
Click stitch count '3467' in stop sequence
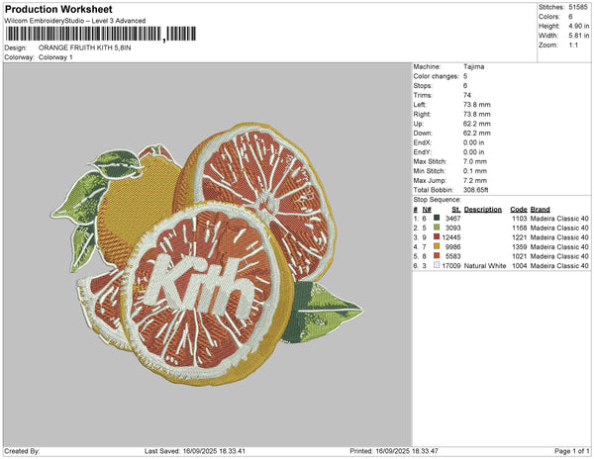453,219
